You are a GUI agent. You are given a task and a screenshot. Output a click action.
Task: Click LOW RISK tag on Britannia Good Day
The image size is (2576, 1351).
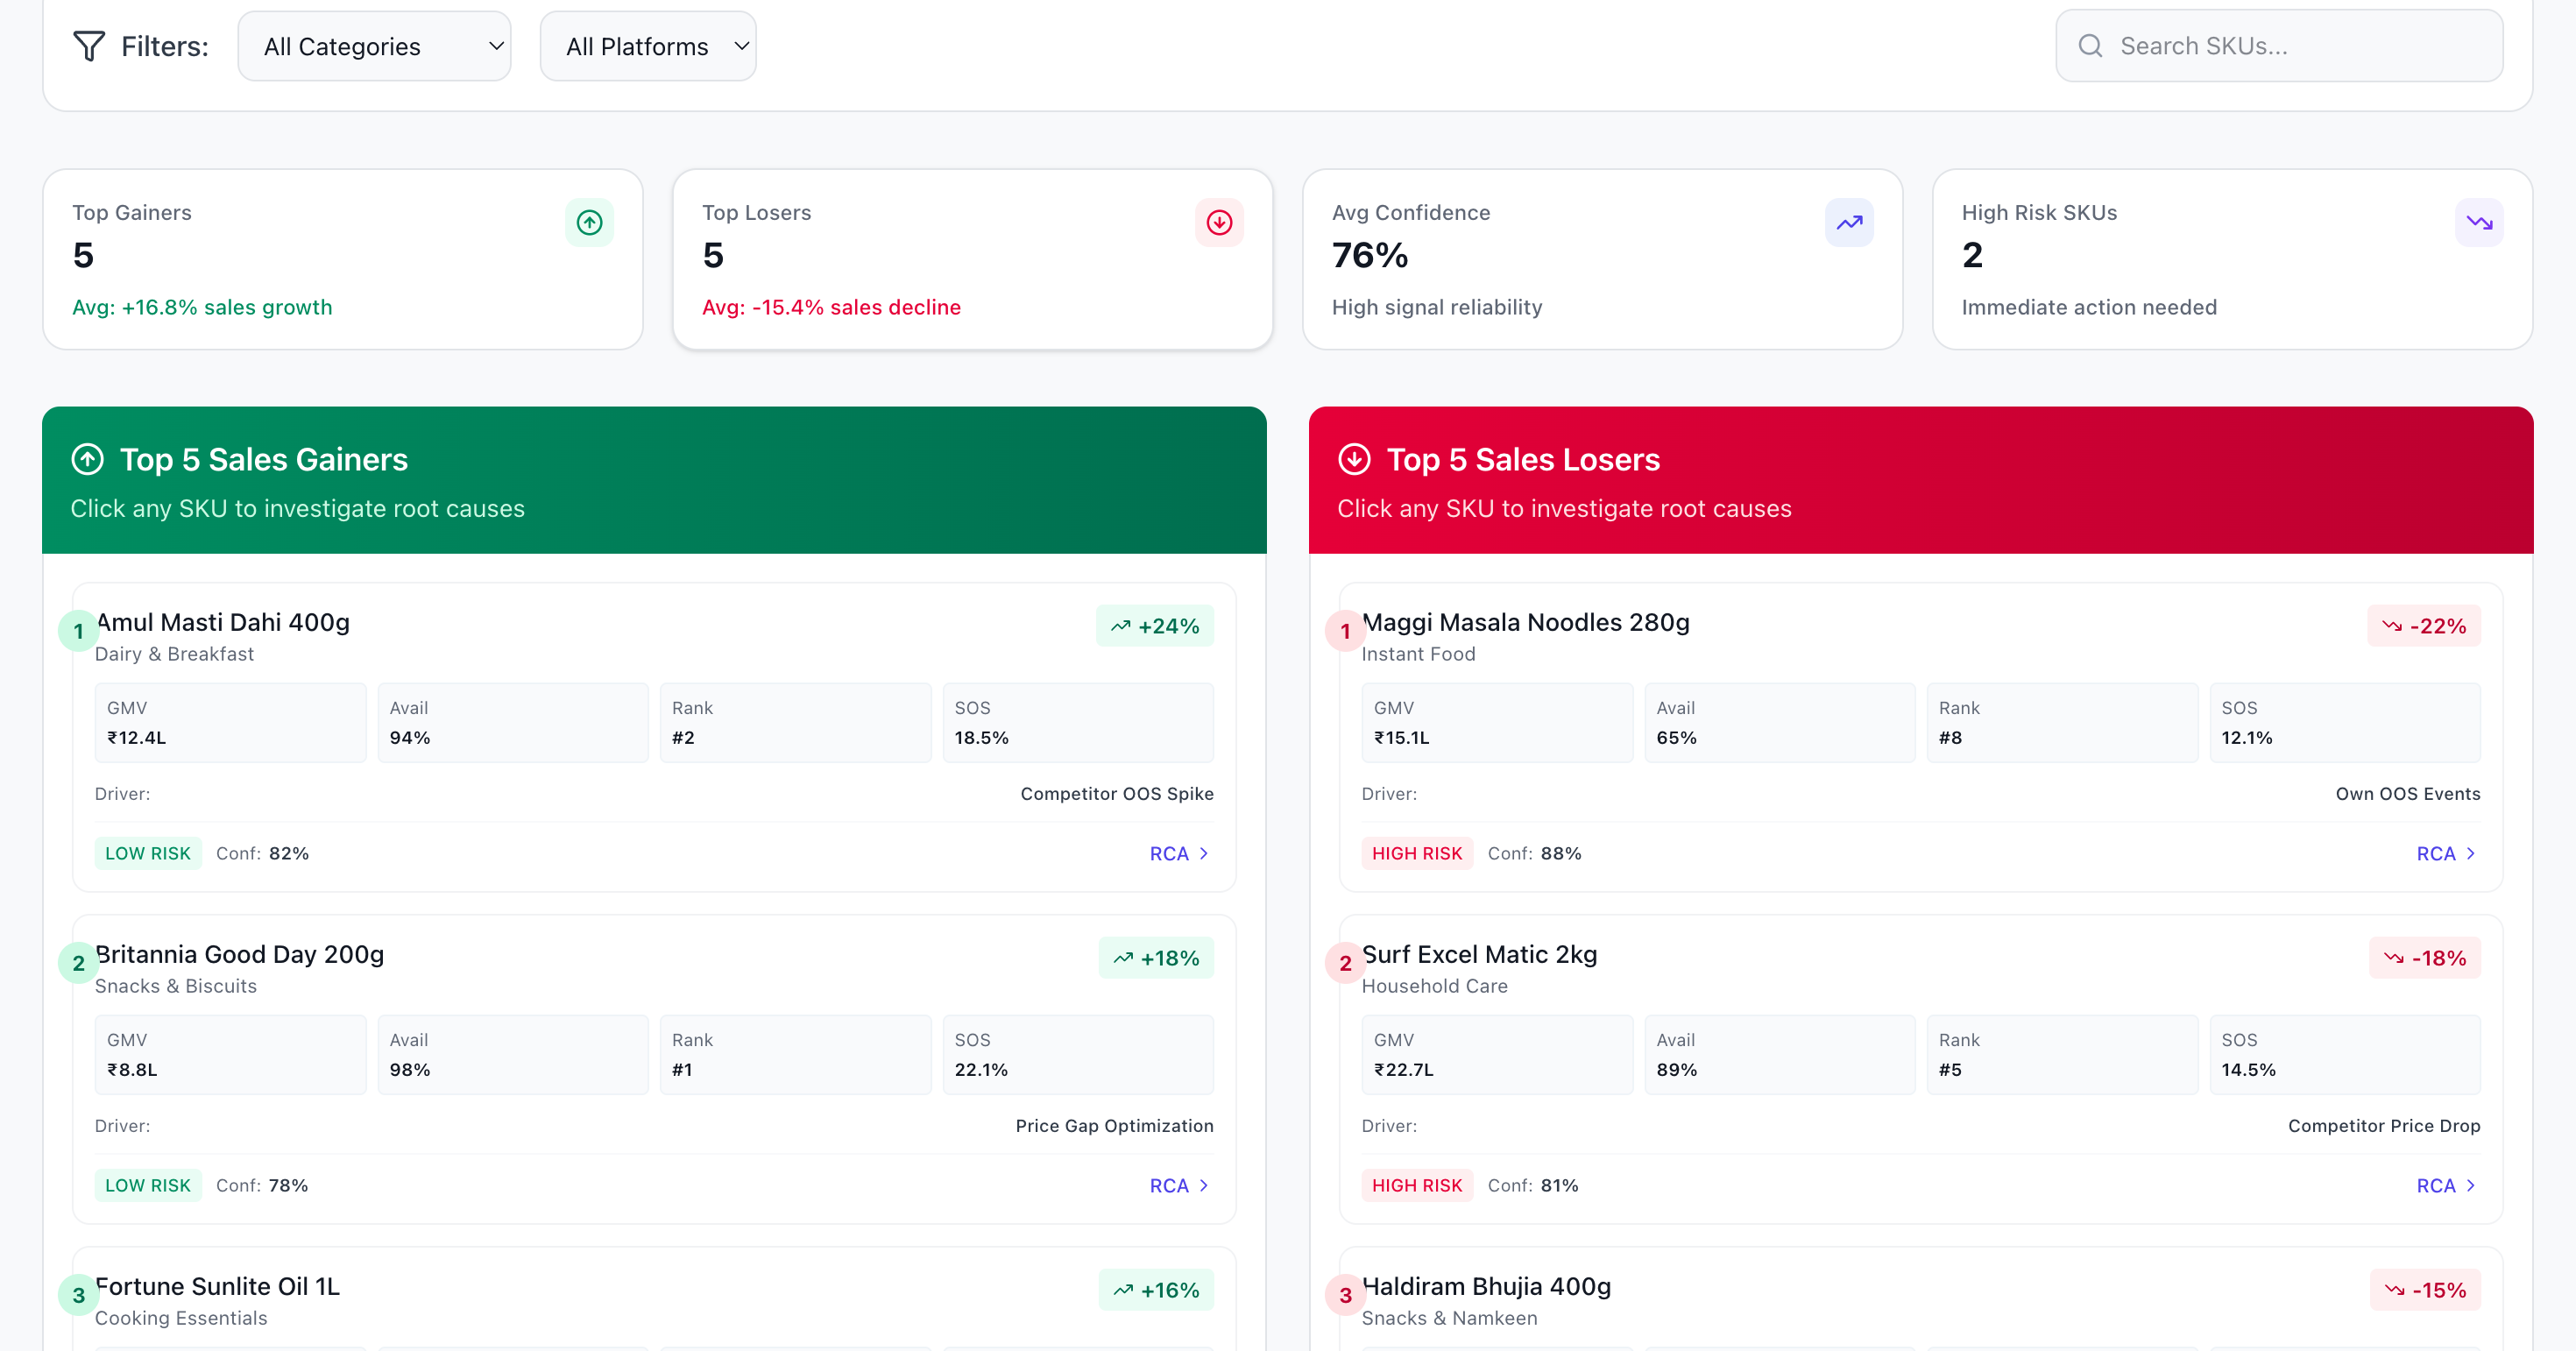148,1185
